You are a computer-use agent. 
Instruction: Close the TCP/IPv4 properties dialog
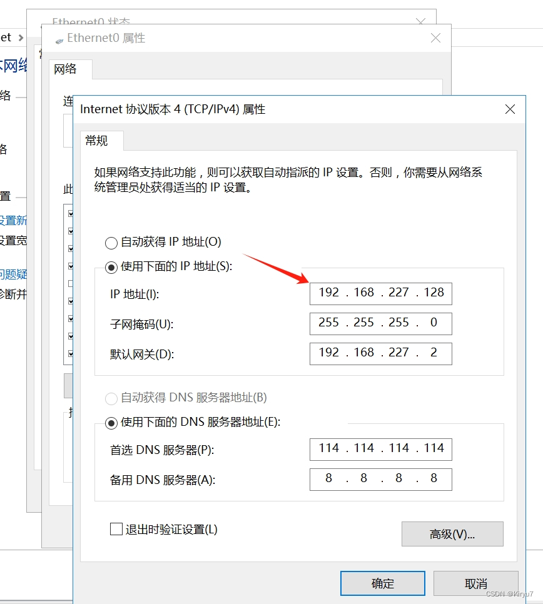[510, 109]
